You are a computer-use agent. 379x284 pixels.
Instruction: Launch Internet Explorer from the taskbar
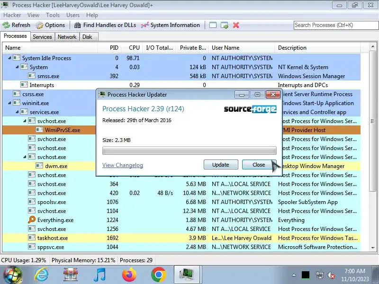click(x=41, y=275)
